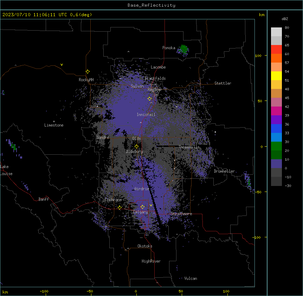Click the yellow diamond marker above RockyMH
The width and height of the screenshot is (303, 296).
click(88, 72)
